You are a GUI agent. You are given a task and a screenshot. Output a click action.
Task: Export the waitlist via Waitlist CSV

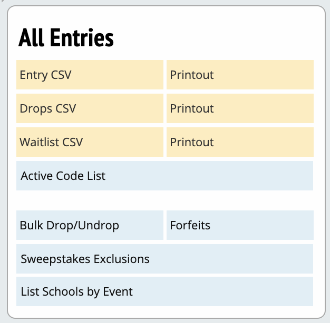(90, 142)
